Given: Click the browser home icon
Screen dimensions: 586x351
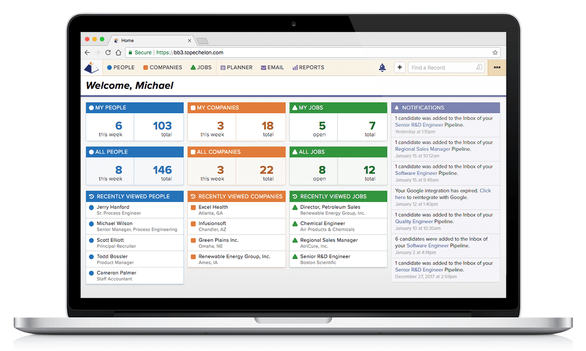Looking at the screenshot, I should point(118,52).
